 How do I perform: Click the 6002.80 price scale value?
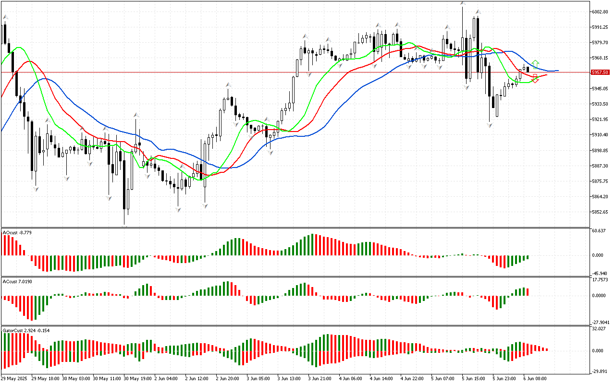click(599, 12)
